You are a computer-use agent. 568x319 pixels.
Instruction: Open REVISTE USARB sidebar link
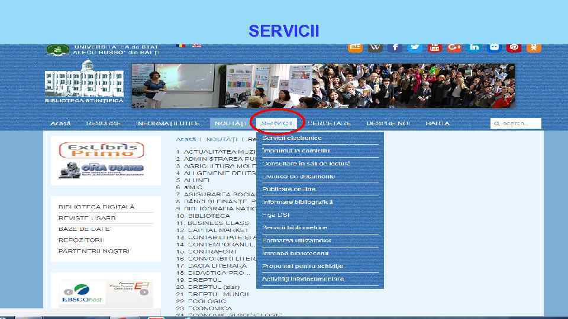[87, 218]
